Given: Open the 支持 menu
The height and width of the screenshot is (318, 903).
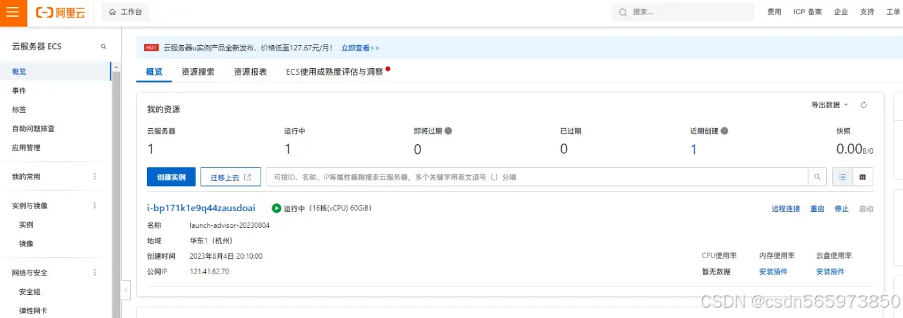Looking at the screenshot, I should [x=867, y=12].
